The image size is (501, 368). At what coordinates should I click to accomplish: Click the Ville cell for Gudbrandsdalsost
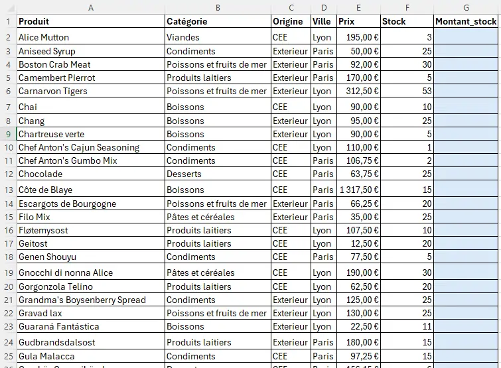pyautogui.click(x=324, y=341)
